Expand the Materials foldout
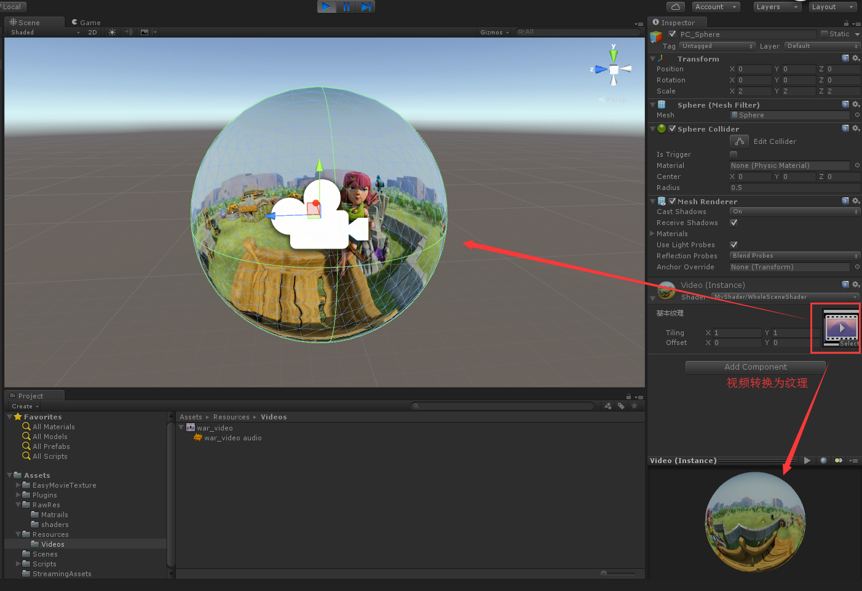Screen dimensions: 862x591 tap(652, 234)
